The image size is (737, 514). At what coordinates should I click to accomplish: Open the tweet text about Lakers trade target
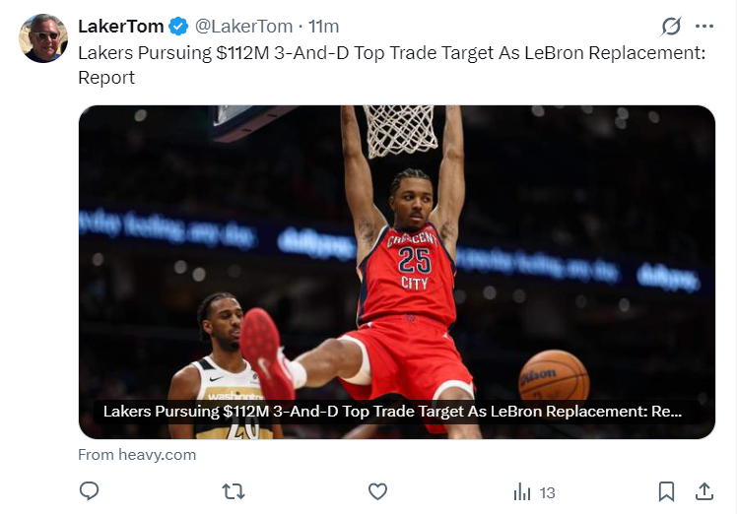pyautogui.click(x=392, y=64)
